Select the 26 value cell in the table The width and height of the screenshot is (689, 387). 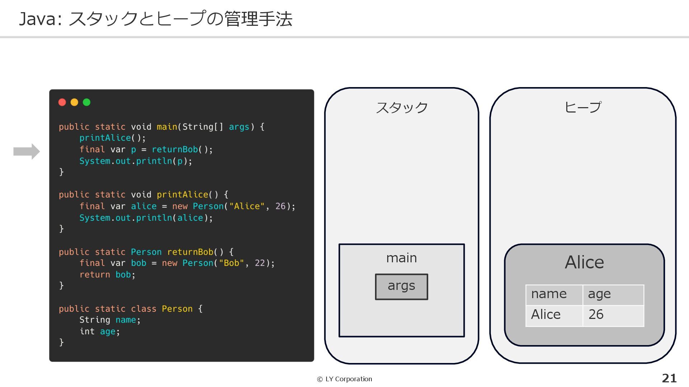613,315
